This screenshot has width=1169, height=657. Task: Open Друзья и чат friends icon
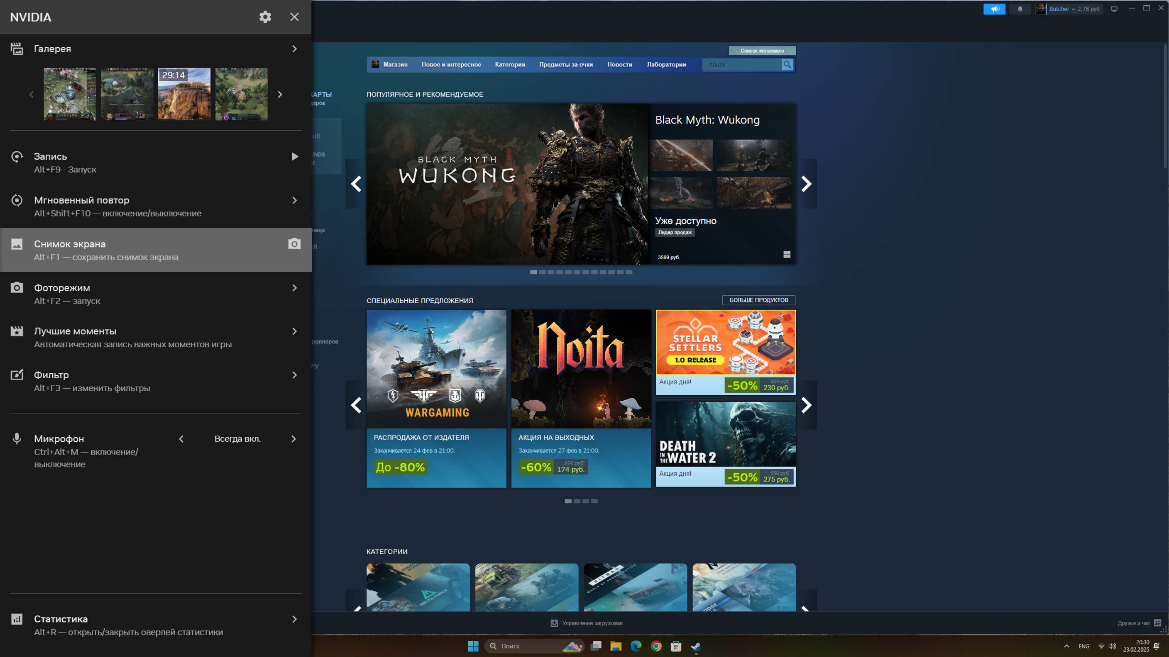click(1157, 623)
